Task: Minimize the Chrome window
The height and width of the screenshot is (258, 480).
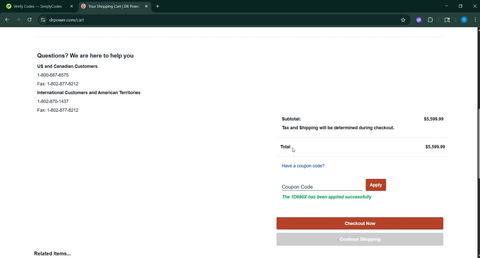Action: (x=446, y=6)
